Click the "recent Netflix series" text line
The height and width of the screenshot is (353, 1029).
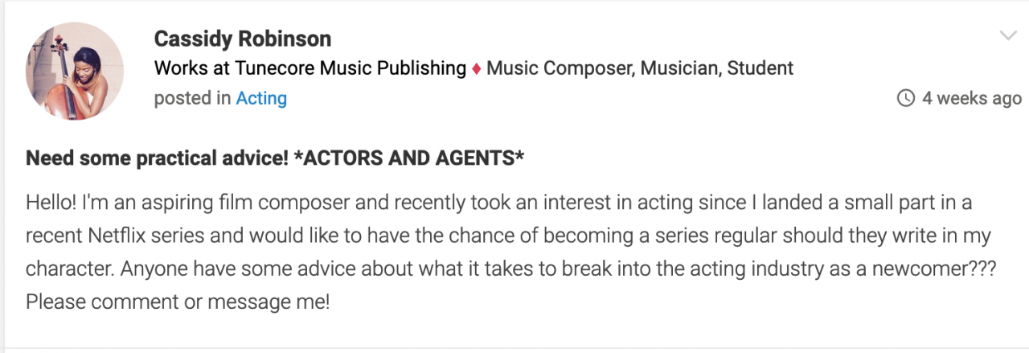(x=508, y=236)
